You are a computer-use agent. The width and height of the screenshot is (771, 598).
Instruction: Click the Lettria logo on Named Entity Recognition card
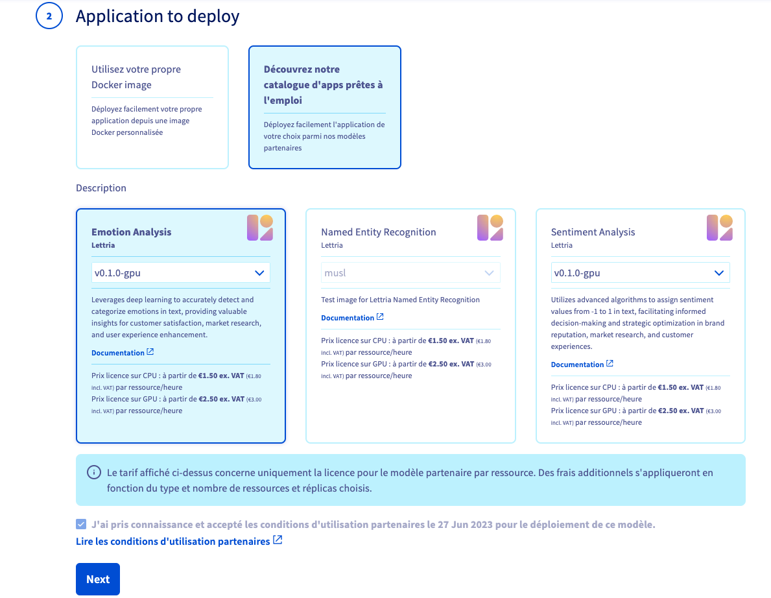[490, 228]
